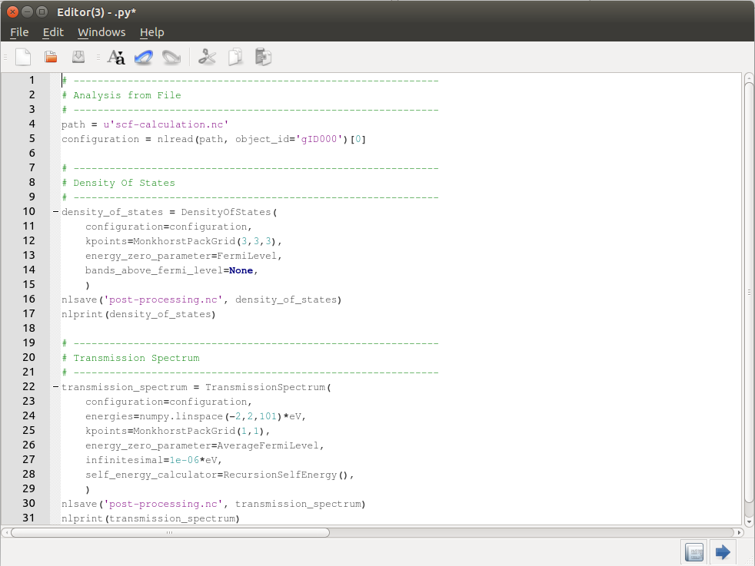Redo the edit with the gray arrow
755x566 pixels.
(x=171, y=58)
